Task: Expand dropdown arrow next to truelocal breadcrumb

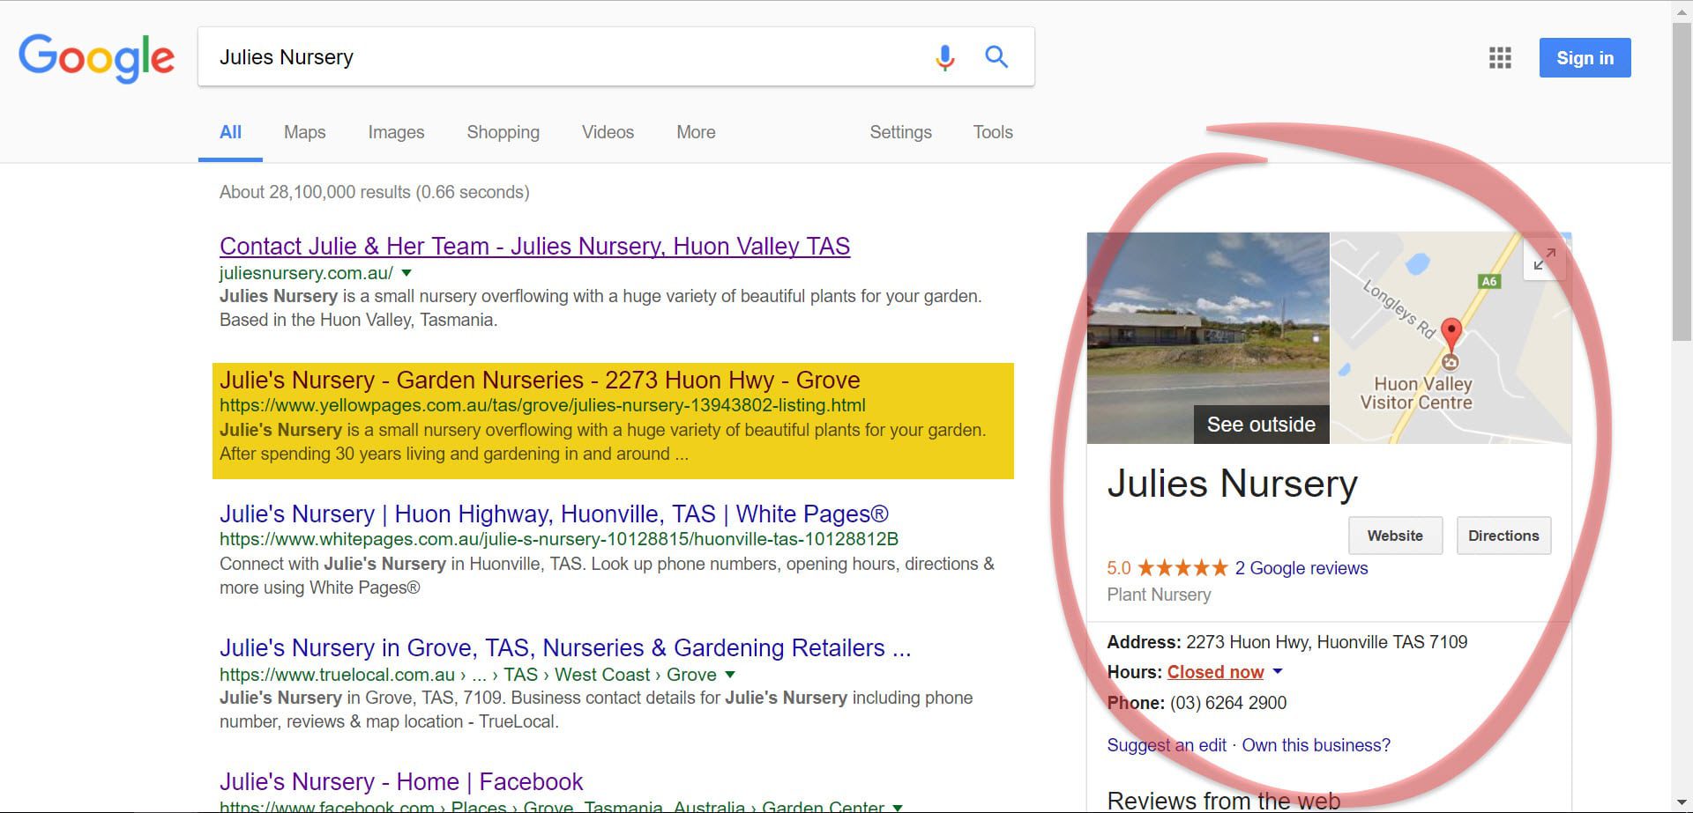Action: [x=729, y=675]
